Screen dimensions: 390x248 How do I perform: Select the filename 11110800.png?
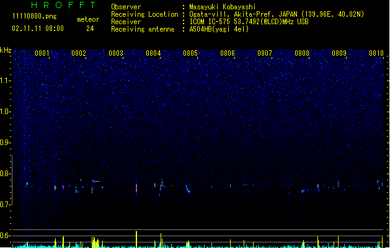click(34, 16)
